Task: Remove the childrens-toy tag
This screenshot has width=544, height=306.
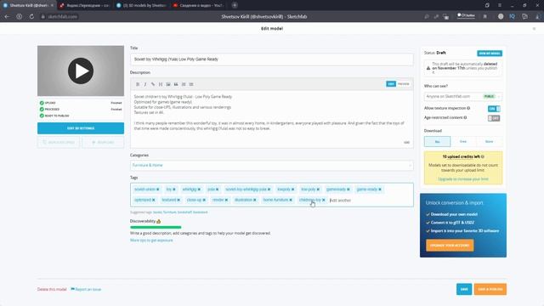Action: [324, 201]
